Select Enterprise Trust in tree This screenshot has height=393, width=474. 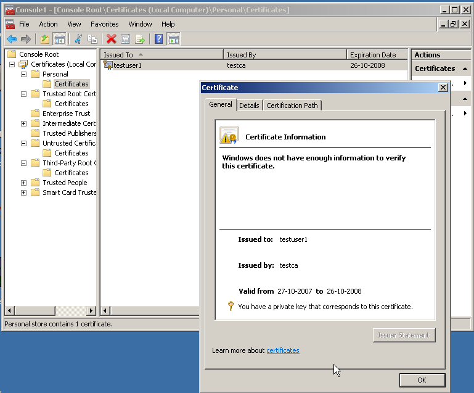point(66,114)
